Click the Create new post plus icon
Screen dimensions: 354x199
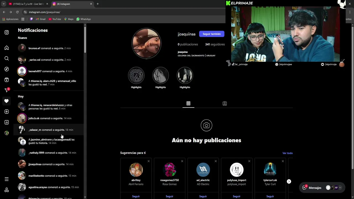point(7,112)
